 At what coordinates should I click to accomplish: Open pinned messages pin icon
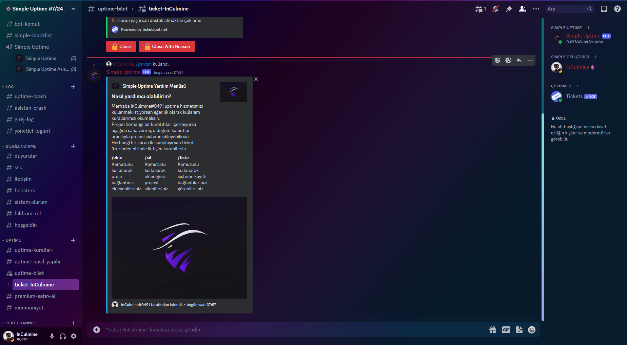[x=509, y=9]
